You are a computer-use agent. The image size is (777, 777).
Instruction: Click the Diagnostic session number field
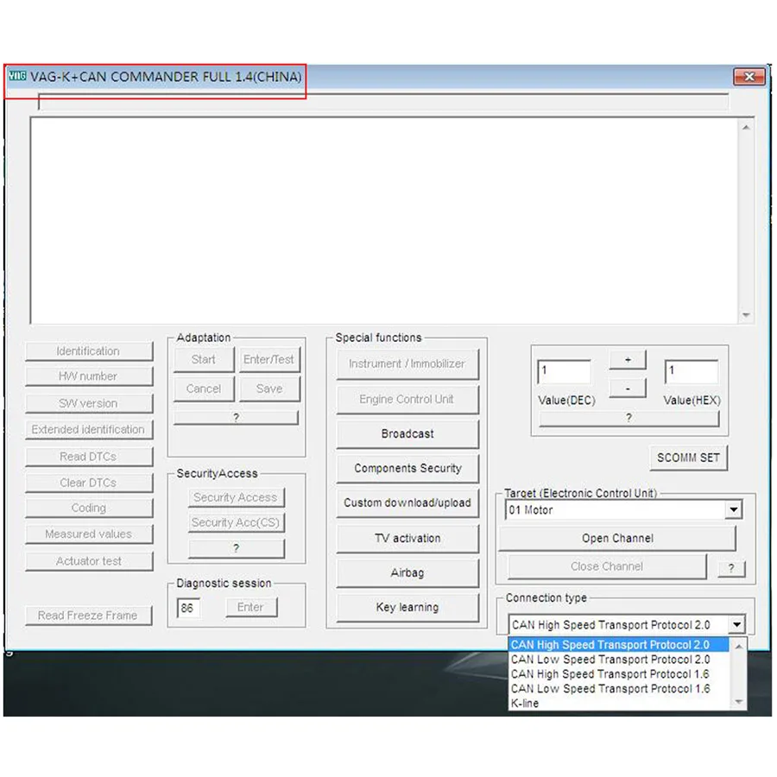(x=188, y=608)
